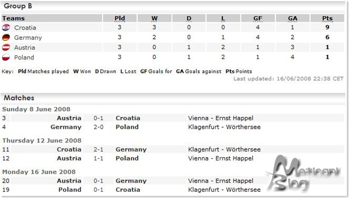Viewport: 349px width, 198px height.
Task: Open Croatia team in standings table
Action: pyautogui.click(x=25, y=28)
